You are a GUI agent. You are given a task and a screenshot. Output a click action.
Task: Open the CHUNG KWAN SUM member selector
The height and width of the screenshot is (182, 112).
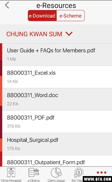click(39, 34)
